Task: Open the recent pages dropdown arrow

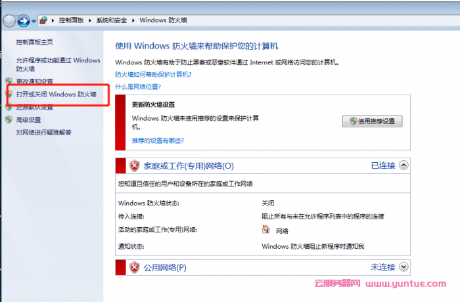Action: 35,22
